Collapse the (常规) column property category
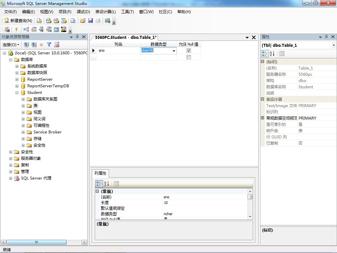Viewport: 337px width, 253px height. pyautogui.click(x=97, y=191)
